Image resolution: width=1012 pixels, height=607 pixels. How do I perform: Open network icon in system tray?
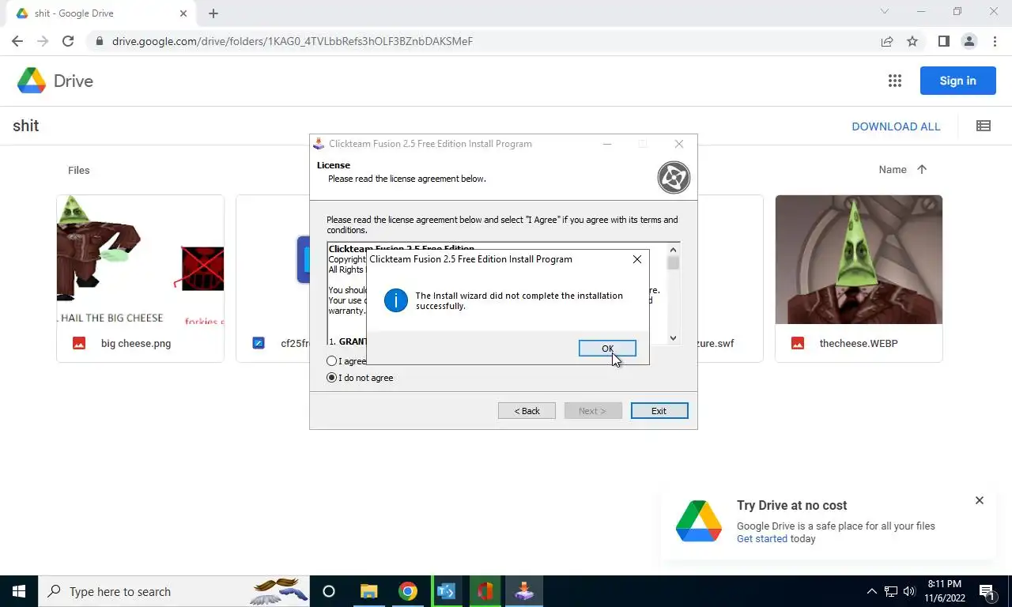click(x=890, y=591)
